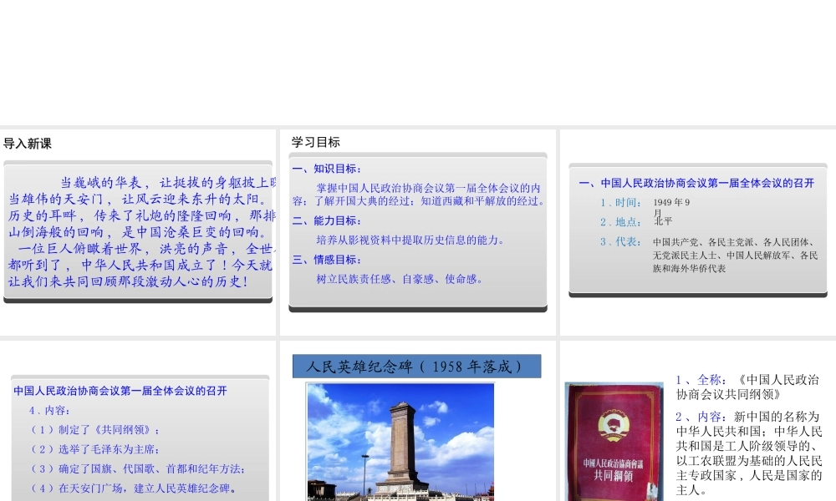Click the heading 二、能力目标：
The height and width of the screenshot is (501, 836).
coord(328,221)
